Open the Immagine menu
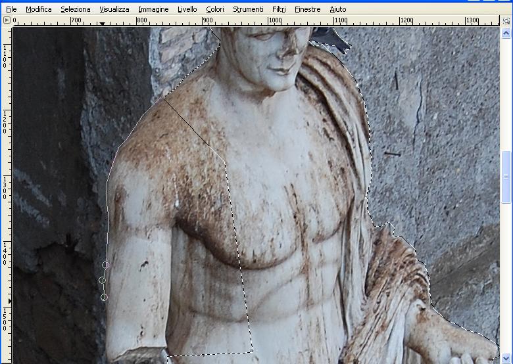 153,9
